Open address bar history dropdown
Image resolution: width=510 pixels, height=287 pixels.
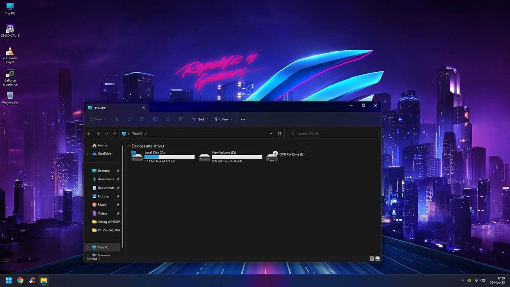click(x=271, y=134)
